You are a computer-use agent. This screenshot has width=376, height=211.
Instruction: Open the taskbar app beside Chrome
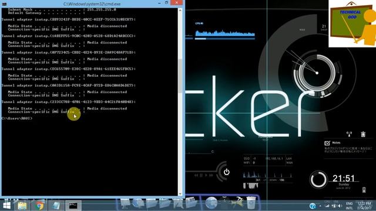click(x=56, y=206)
